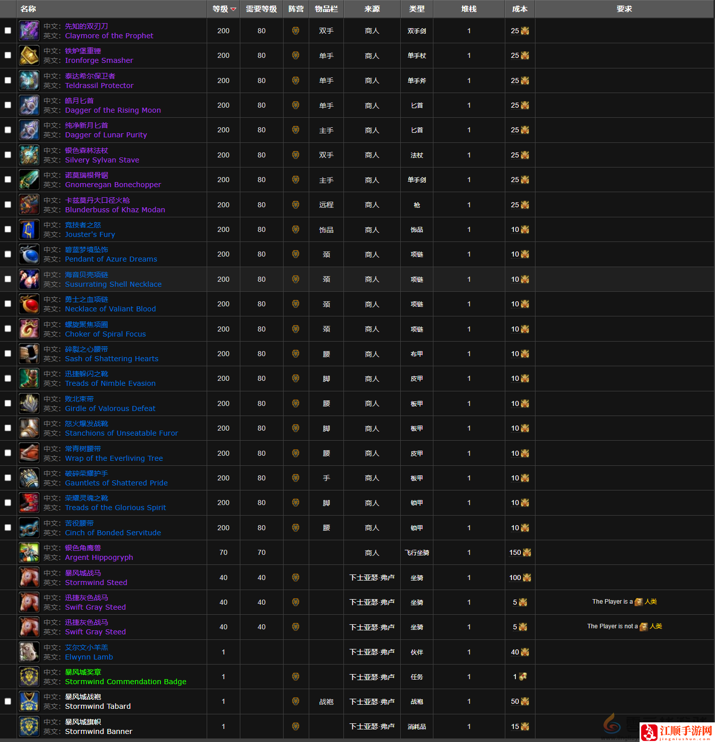Click champion's seal icon in Argent Hippogryph cost

[527, 552]
